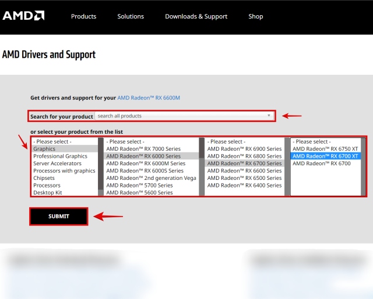Screen dimensions: 373x299
Task: Select Professional Graphics category
Action: coord(65,156)
